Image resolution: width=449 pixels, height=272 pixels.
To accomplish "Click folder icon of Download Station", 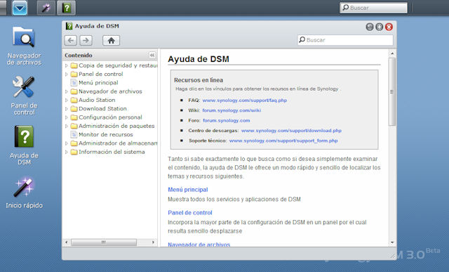I will pyautogui.click(x=74, y=109).
